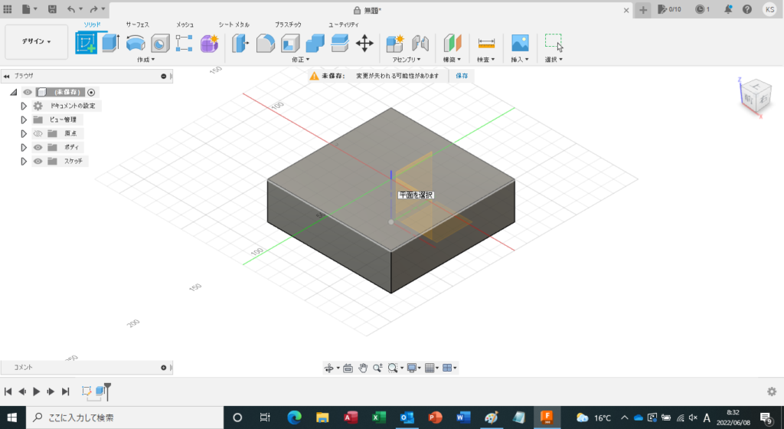This screenshot has height=429, width=784.
Task: Toggle visibility of the 原点 folder
Action: pyautogui.click(x=38, y=133)
